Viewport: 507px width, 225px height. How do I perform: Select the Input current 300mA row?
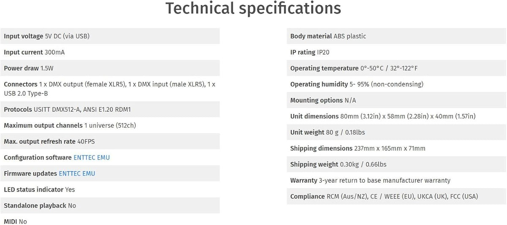[110, 52]
